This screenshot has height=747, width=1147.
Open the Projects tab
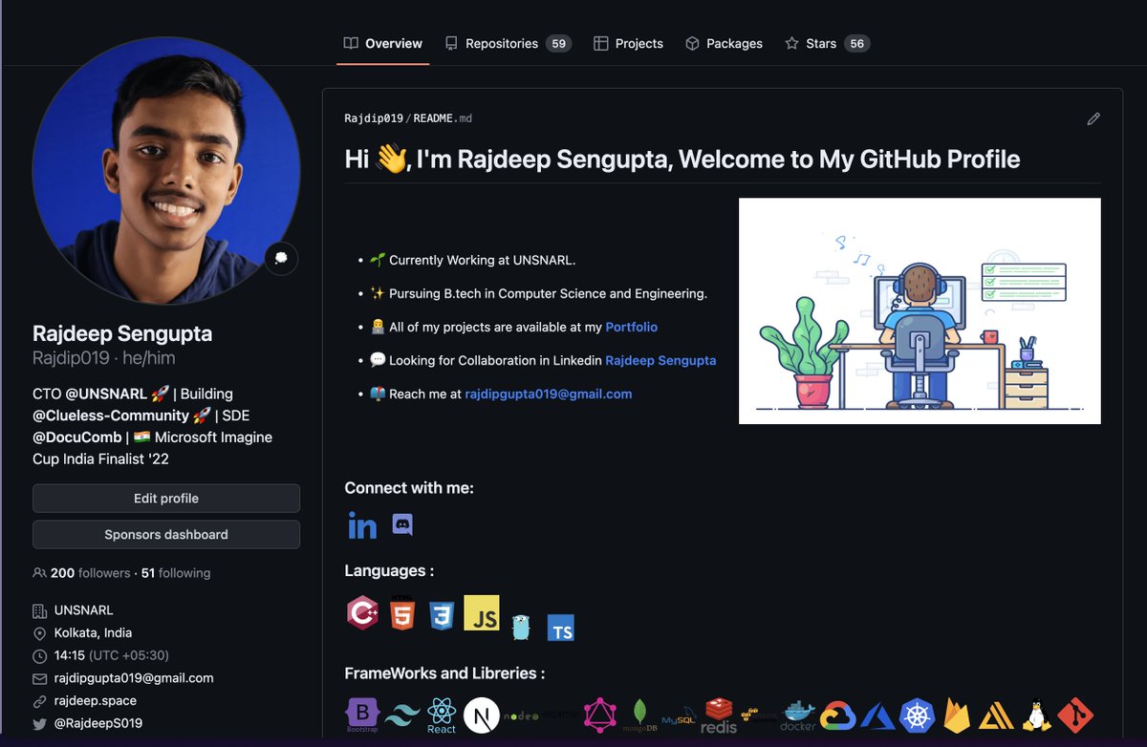628,43
